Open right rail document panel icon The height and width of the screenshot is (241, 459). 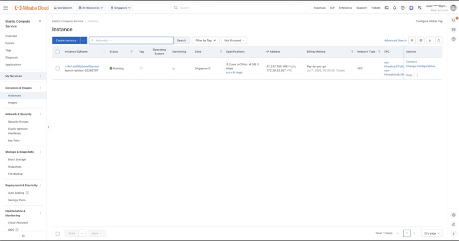pos(453,30)
